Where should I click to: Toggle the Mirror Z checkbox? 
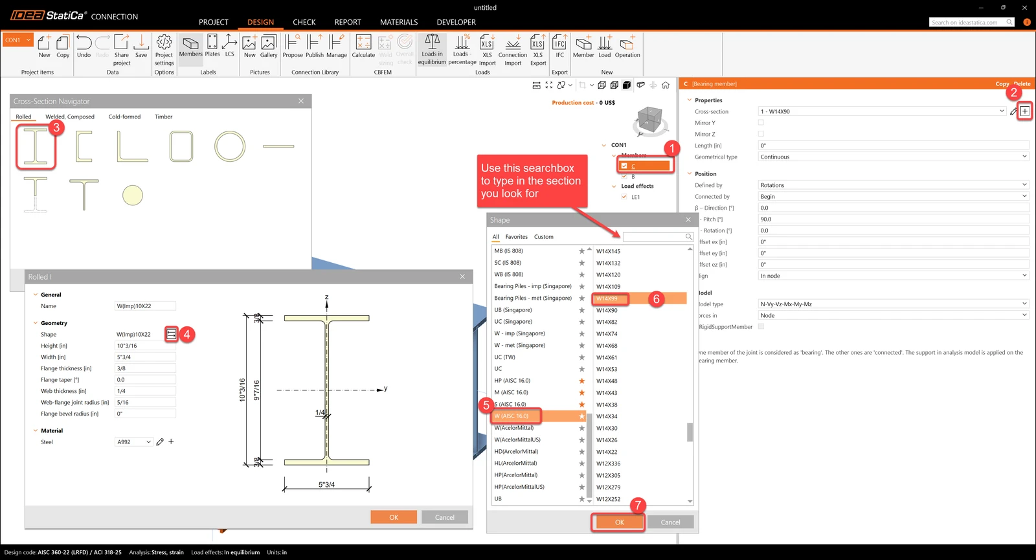tap(761, 134)
